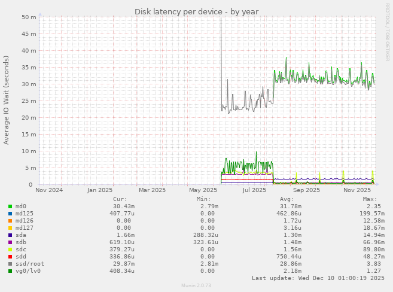Viewport: 393px width, 292px height.
Task: Click the '5 m' y-axis label
Action: [31, 168]
